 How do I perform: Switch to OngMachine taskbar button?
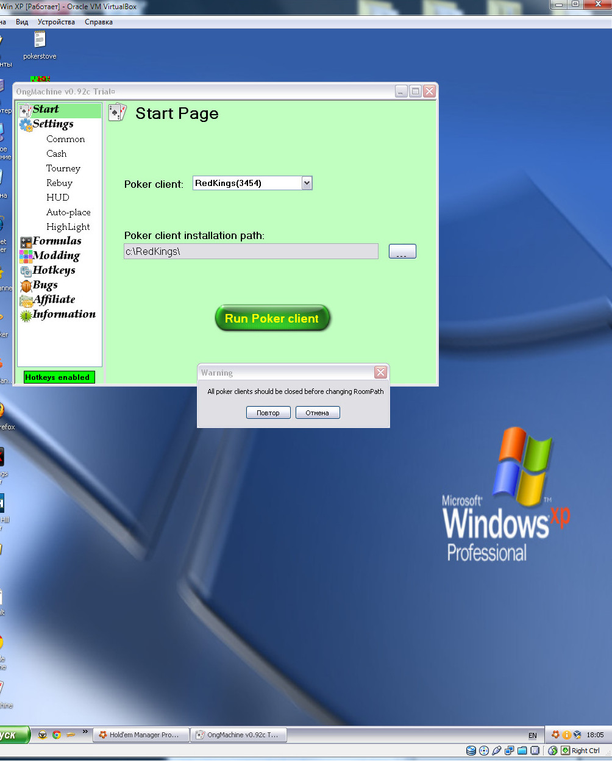pos(238,735)
